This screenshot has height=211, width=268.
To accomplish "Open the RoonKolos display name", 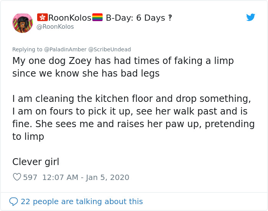I will [70, 18].
